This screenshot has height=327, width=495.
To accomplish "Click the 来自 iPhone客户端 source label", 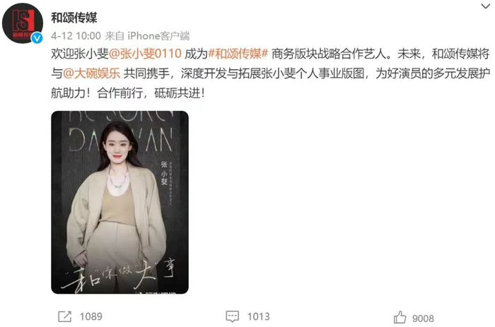I will (147, 36).
